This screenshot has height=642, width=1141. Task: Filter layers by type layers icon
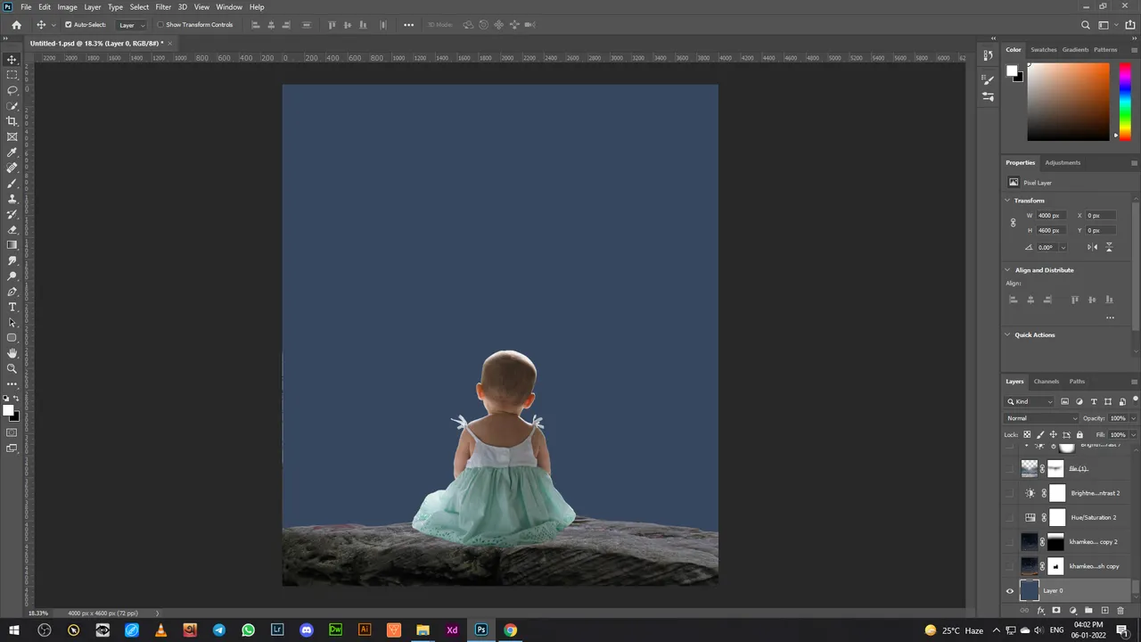point(1094,401)
